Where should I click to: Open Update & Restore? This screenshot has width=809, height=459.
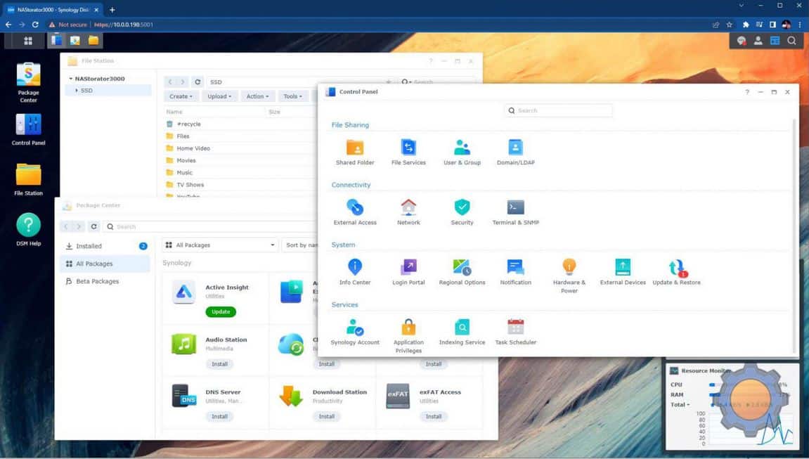(x=676, y=272)
